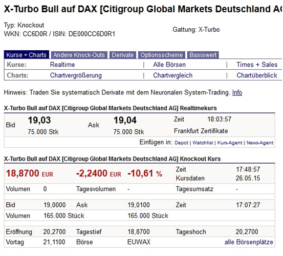Click the News-Agent link
This screenshot has height=256, width=283.
(x=260, y=143)
